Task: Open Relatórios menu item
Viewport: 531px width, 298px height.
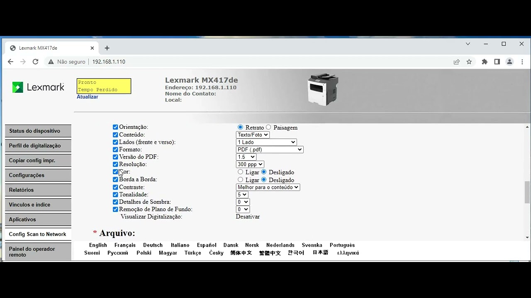Action: click(38, 190)
